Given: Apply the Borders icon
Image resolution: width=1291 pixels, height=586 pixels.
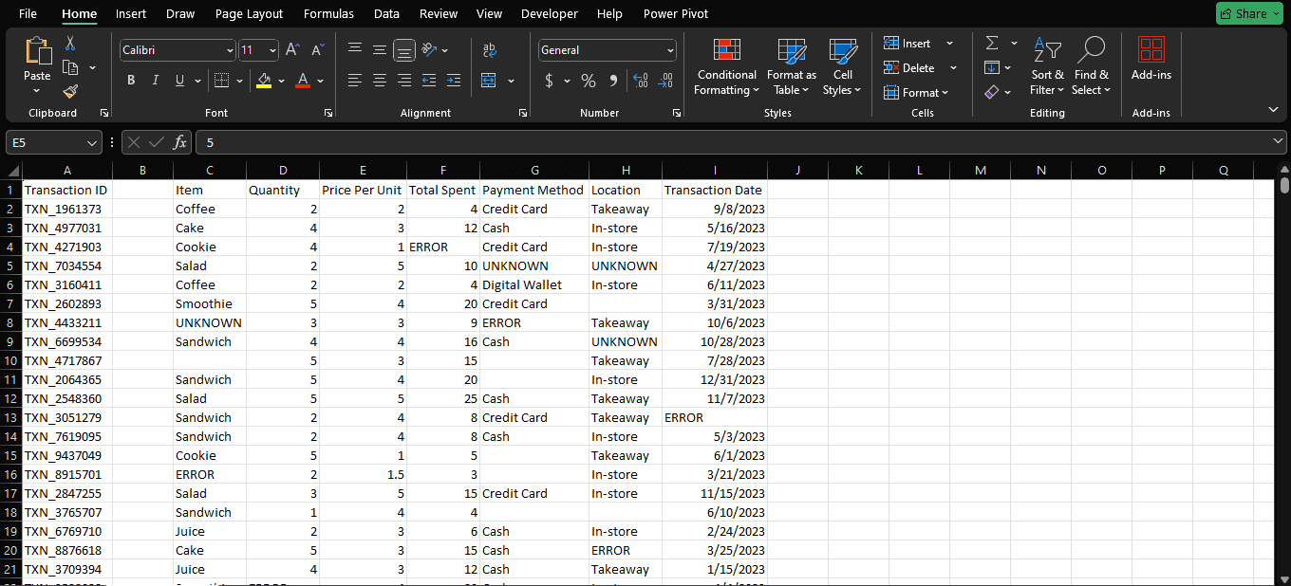Looking at the screenshot, I should click(x=220, y=81).
